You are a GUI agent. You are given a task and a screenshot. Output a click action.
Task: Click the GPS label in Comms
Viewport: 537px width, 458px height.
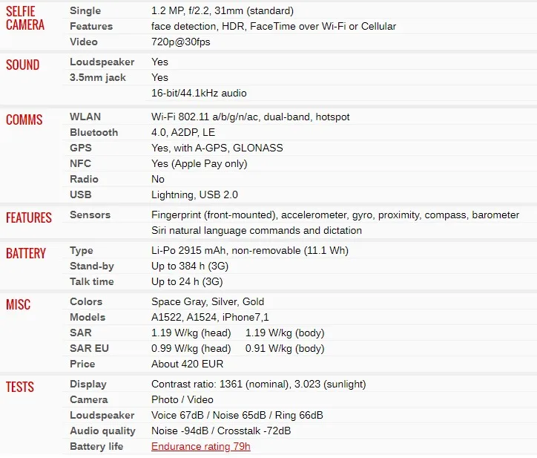click(81, 148)
